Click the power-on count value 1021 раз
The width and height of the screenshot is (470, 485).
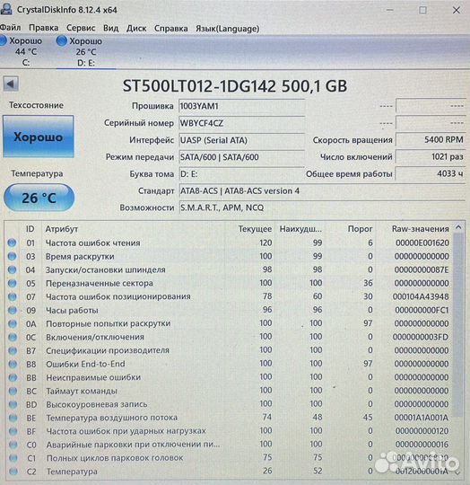431,156
